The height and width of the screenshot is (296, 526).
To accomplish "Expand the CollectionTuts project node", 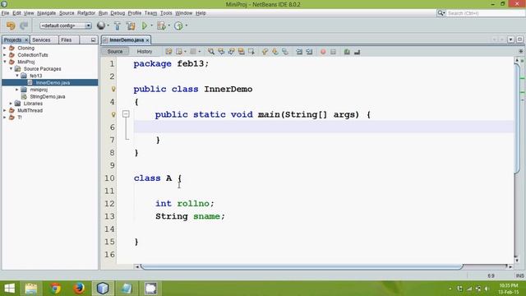I will [5, 55].
